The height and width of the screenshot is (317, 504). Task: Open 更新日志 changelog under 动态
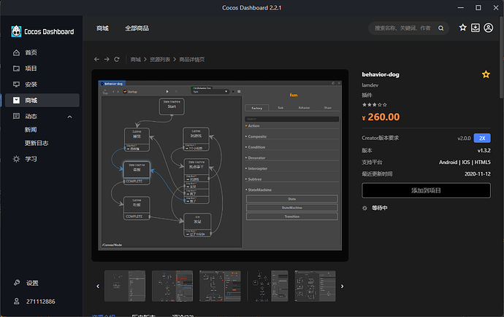[x=37, y=144]
